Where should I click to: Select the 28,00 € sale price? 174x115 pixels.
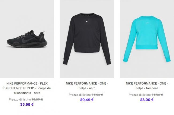point(147,100)
